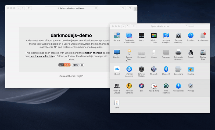
Task: Click GitHub Star button
Action: 76,65
